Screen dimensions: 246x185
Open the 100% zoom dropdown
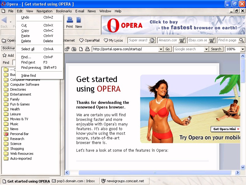click(x=243, y=49)
